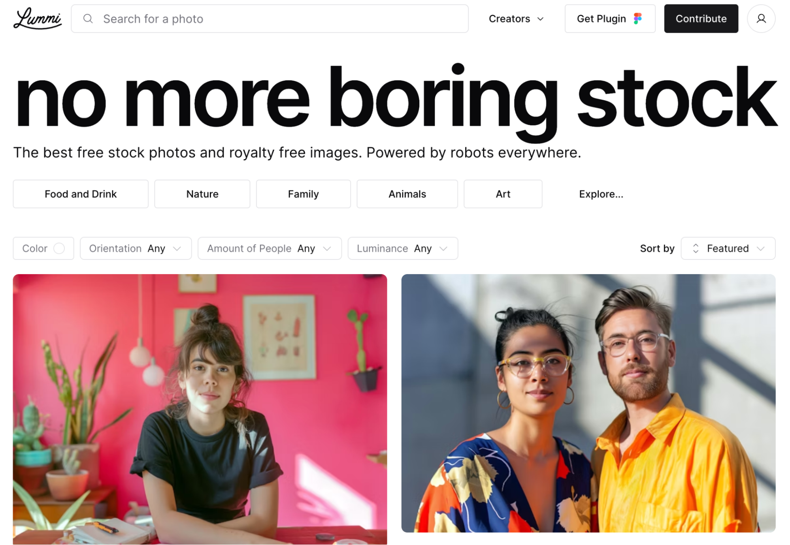This screenshot has height=545, width=790.
Task: Select the Nature category
Action: [x=202, y=194]
